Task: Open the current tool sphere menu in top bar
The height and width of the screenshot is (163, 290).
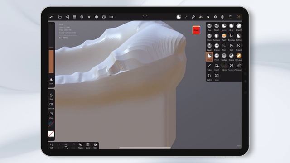Action: click(x=179, y=17)
